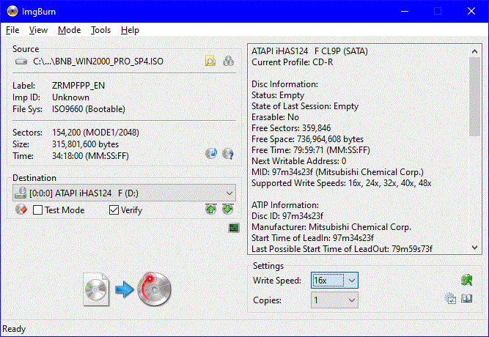Click the File Sys value ISO9660 (Bootable)
This screenshot has height=337, width=489.
tap(89, 109)
